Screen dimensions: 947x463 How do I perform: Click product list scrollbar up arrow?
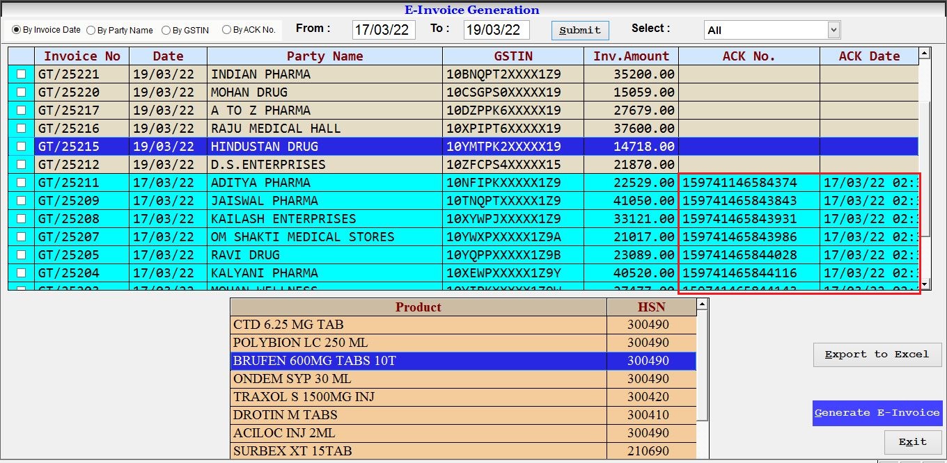click(703, 304)
